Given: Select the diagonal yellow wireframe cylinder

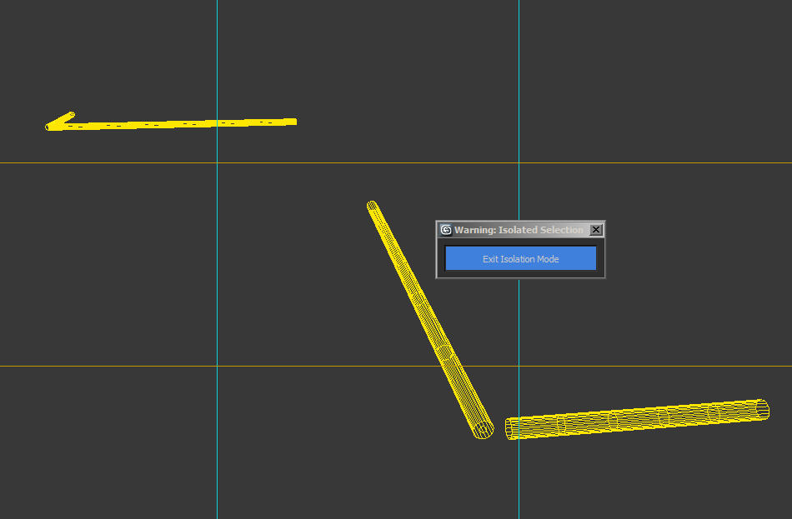Looking at the screenshot, I should [429, 320].
